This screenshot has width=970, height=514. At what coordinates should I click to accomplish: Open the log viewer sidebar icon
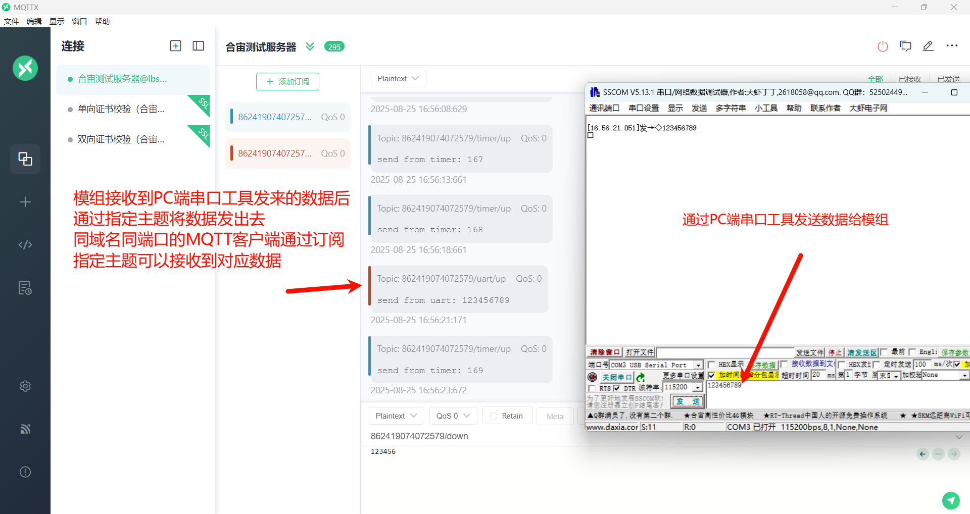[x=25, y=288]
